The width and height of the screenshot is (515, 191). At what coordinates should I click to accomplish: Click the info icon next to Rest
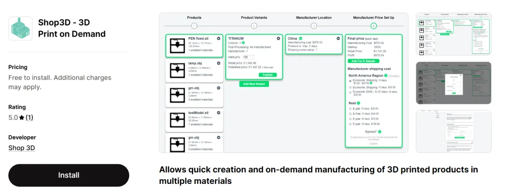[358, 103]
